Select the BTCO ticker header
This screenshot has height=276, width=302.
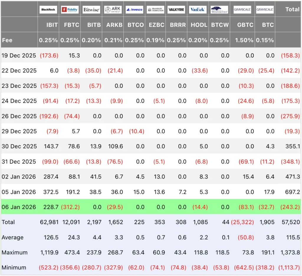136,25
